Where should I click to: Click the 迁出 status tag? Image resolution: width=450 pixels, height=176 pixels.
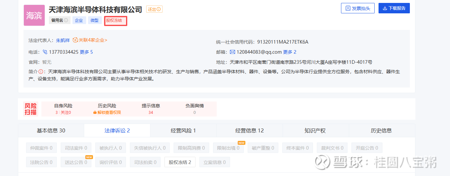tap(154, 9)
